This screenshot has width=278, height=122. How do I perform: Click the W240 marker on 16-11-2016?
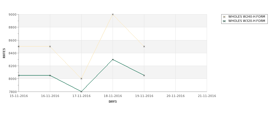point(50,47)
